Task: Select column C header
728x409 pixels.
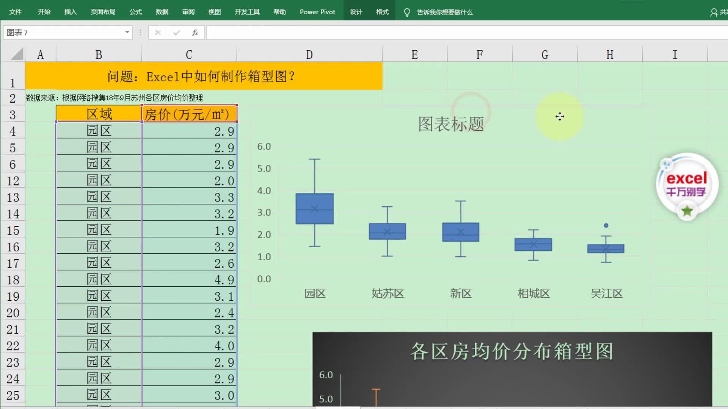Action: point(189,55)
